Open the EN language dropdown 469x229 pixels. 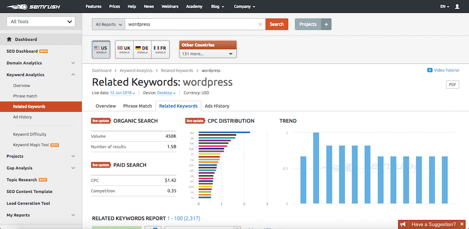coord(445,6)
